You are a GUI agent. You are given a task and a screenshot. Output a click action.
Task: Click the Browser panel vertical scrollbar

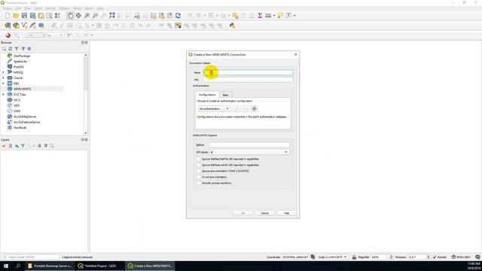[85, 94]
